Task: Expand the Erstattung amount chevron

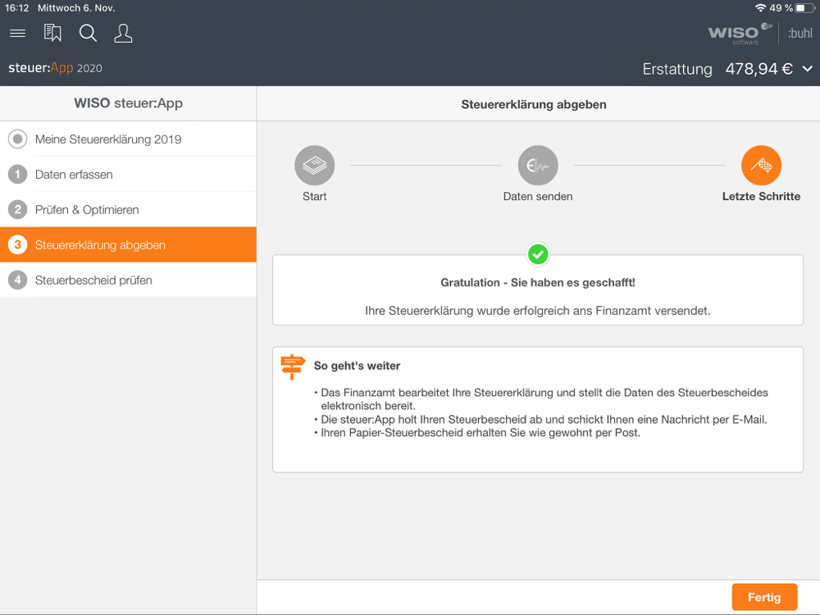Action: point(808,69)
